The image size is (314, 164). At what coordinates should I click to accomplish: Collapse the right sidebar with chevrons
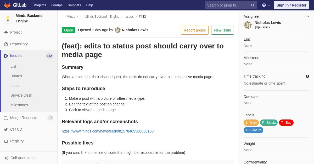[x=308, y=16]
